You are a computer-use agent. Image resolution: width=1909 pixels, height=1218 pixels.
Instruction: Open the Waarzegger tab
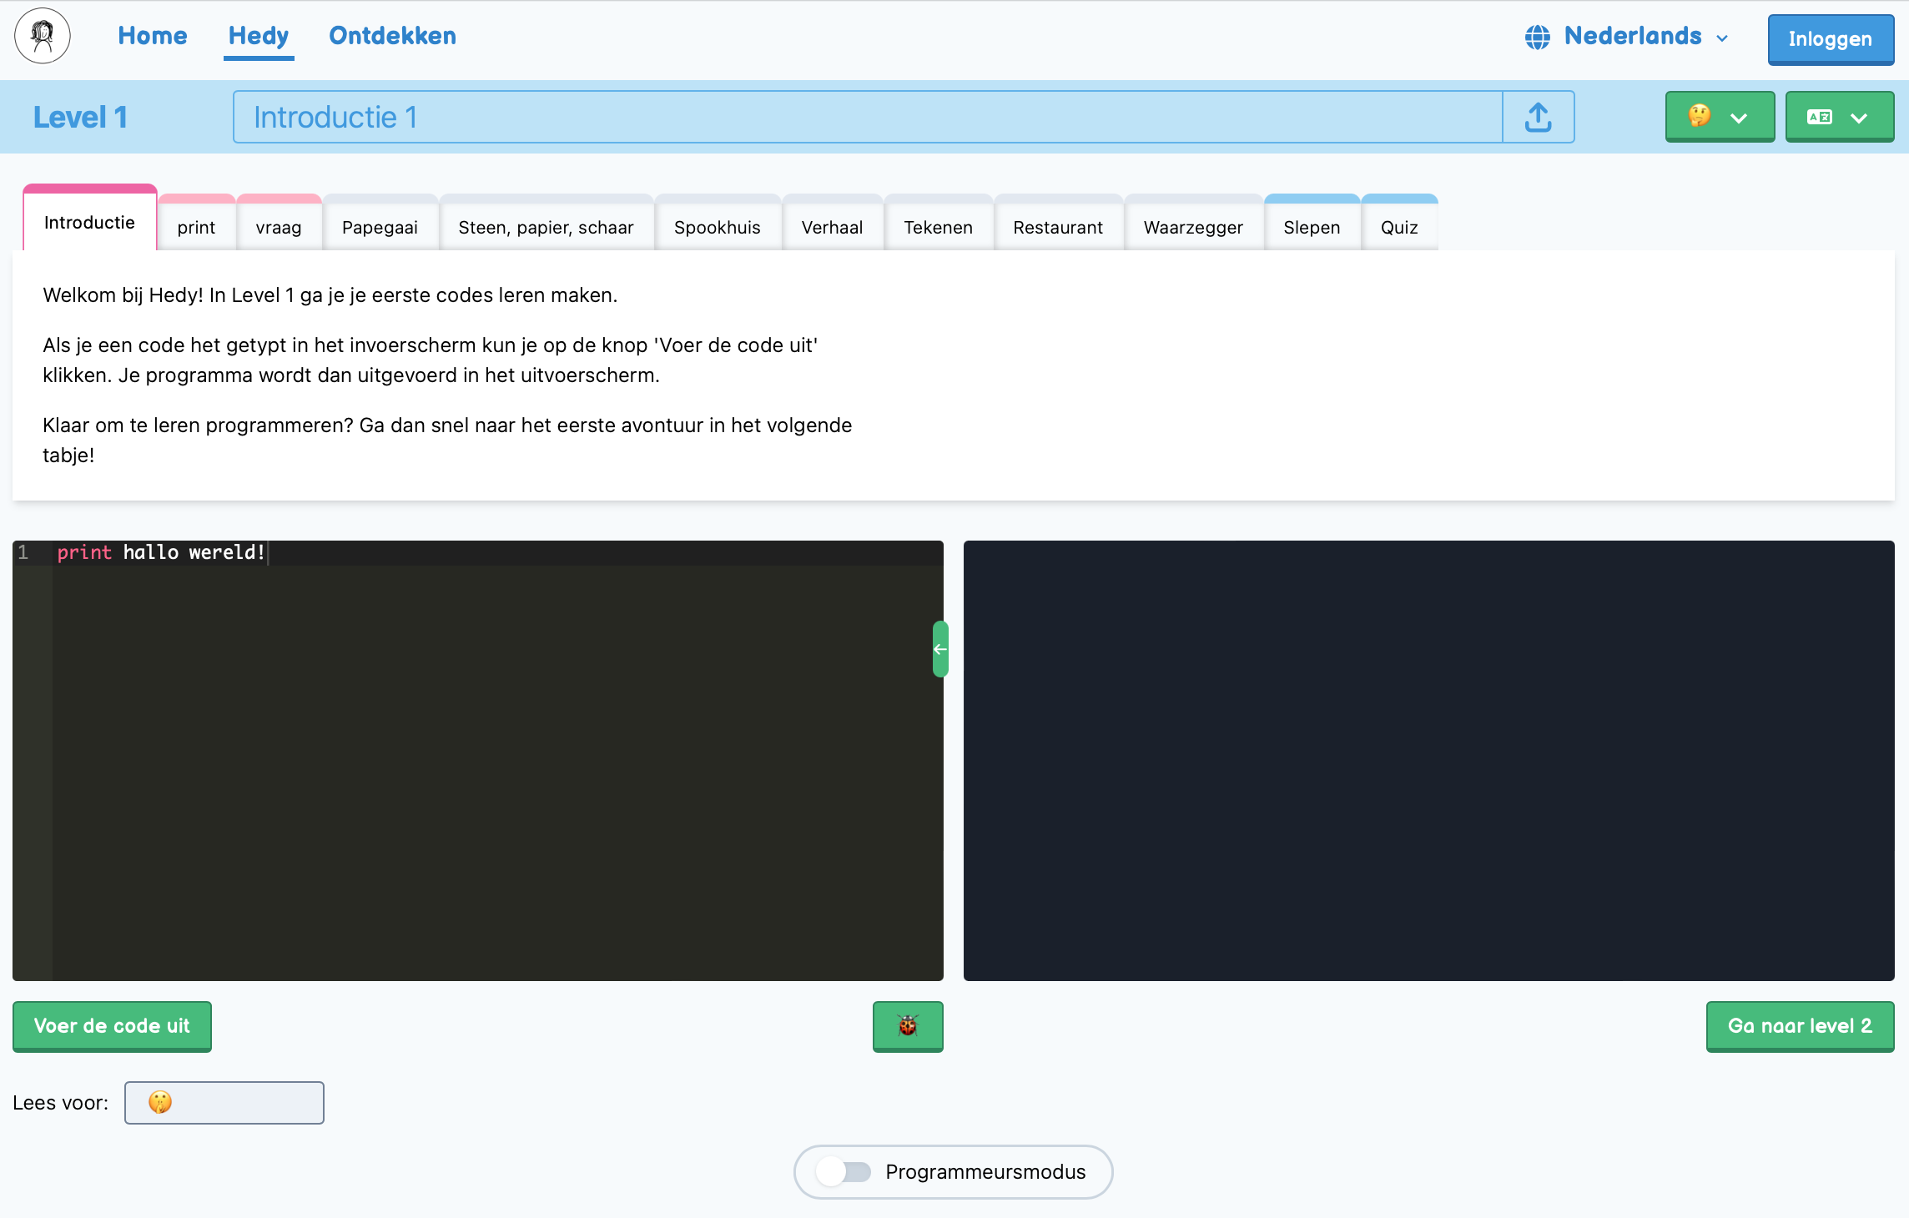tap(1194, 224)
